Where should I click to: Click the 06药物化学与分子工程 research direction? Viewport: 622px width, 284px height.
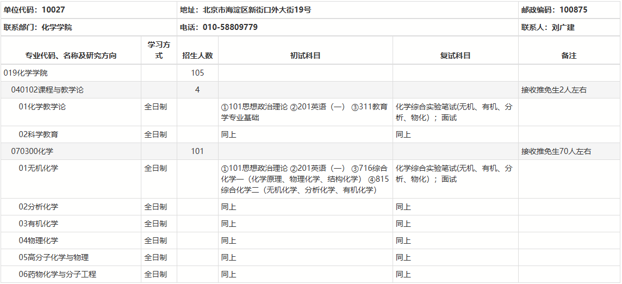58,274
